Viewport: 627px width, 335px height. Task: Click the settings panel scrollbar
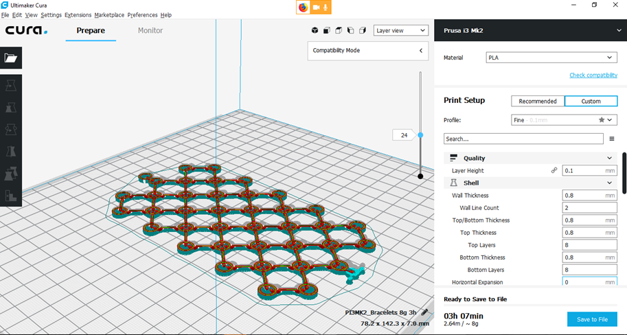(624, 173)
